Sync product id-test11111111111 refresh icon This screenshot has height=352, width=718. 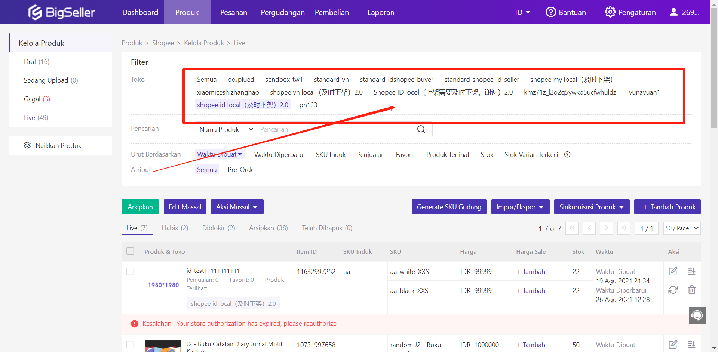coord(673,290)
